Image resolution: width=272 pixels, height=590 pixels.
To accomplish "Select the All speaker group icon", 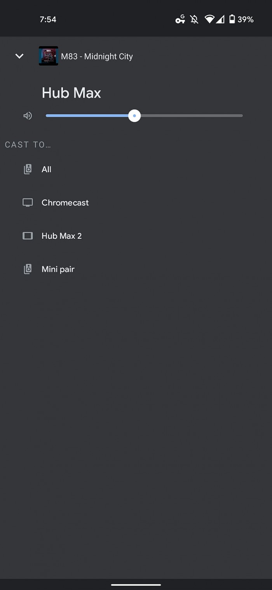I will click(28, 169).
